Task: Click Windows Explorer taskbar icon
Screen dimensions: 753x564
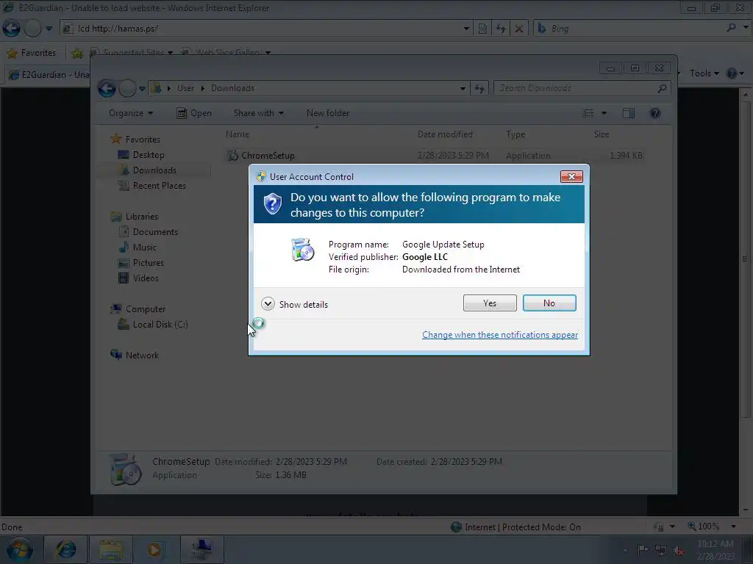Action: tap(111, 549)
